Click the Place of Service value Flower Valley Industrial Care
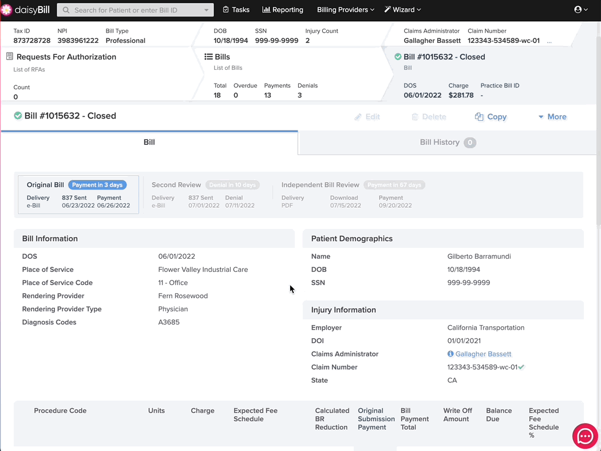The height and width of the screenshot is (451, 601). (203, 270)
